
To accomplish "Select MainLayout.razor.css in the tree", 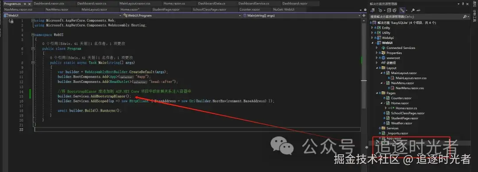I will (x=411, y=78).
